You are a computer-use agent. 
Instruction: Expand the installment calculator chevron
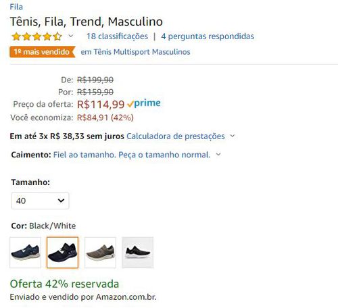coord(233,136)
